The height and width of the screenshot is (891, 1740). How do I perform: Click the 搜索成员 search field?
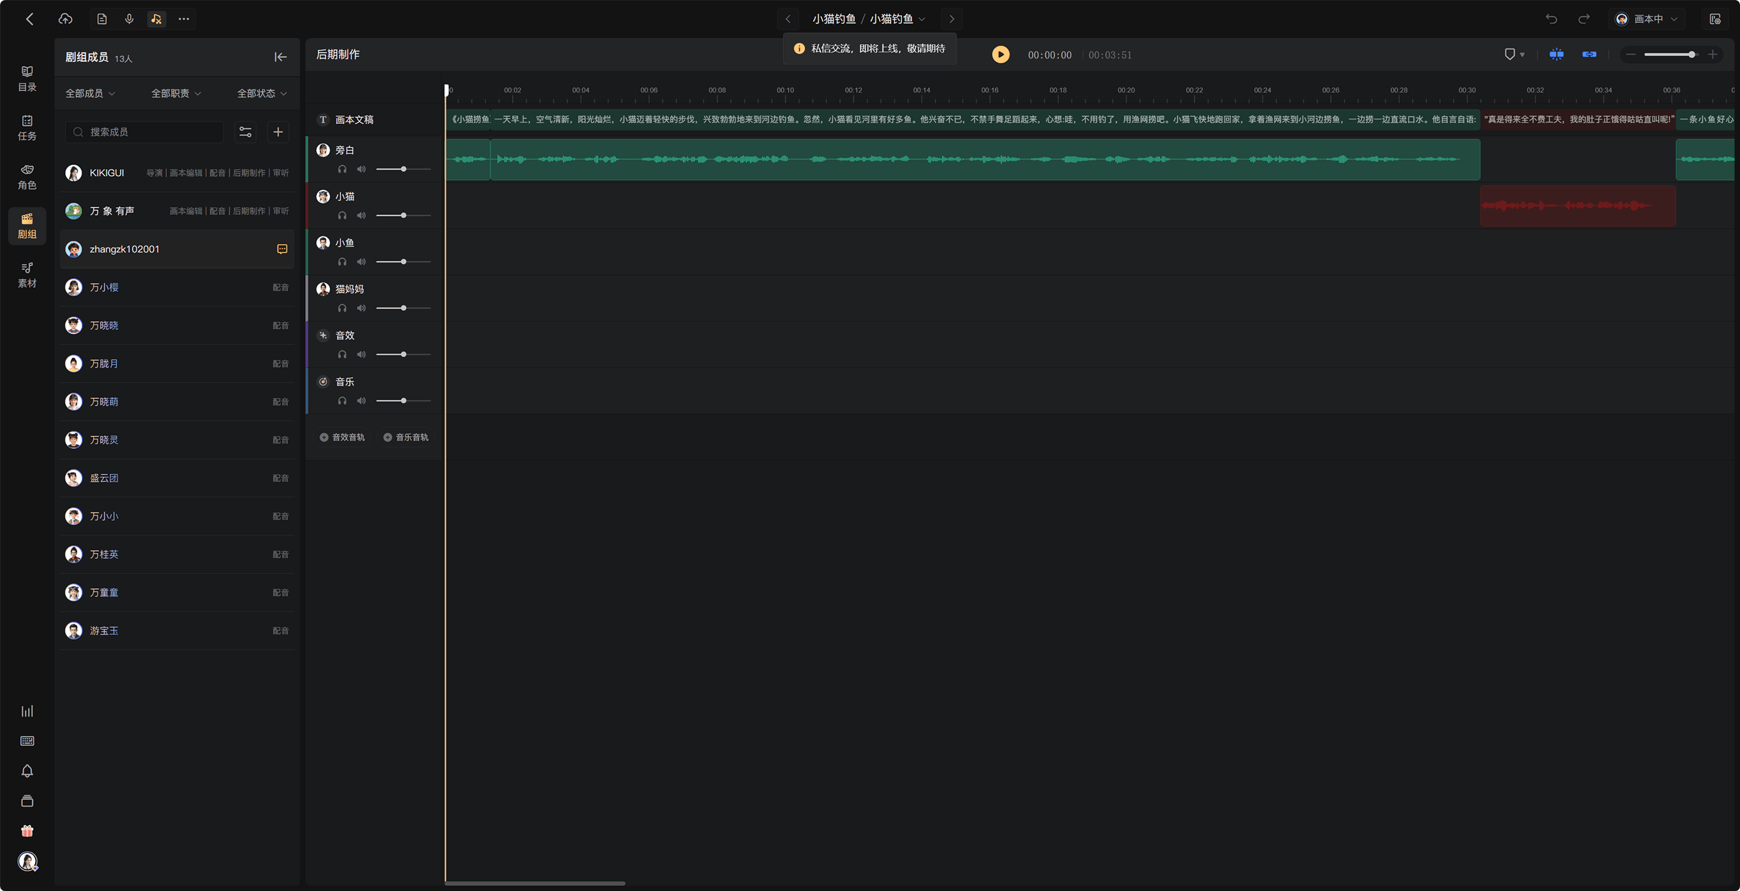[144, 132]
